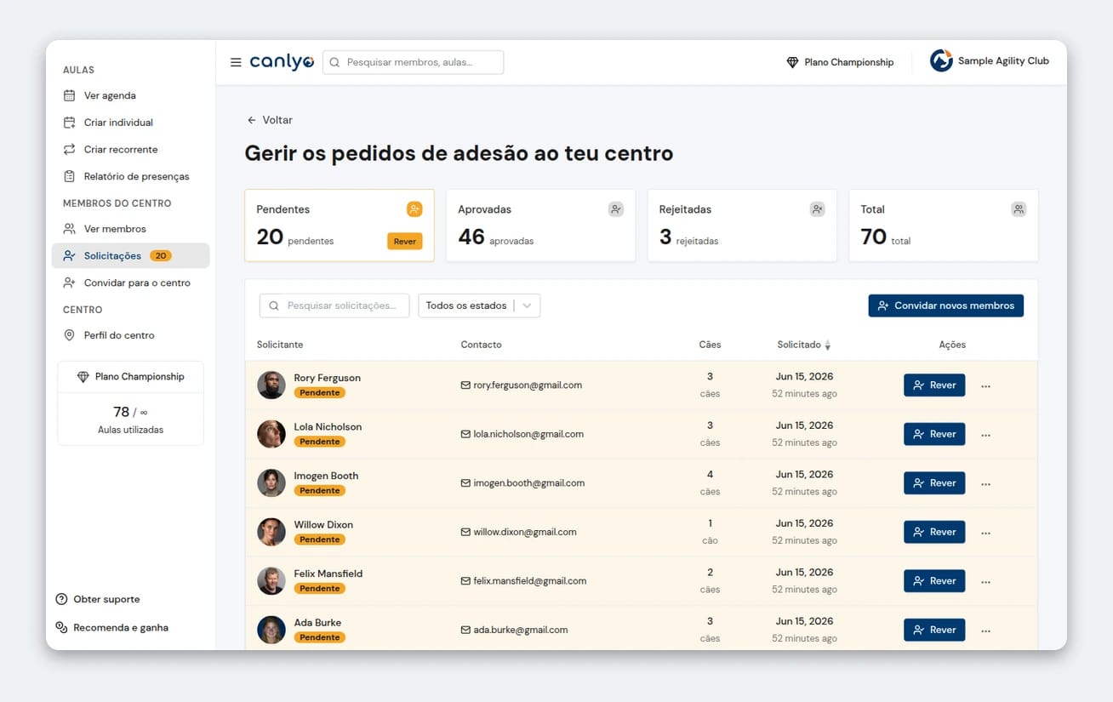Image resolution: width=1113 pixels, height=702 pixels.
Task: Click the canlyo logo
Action: [282, 62]
